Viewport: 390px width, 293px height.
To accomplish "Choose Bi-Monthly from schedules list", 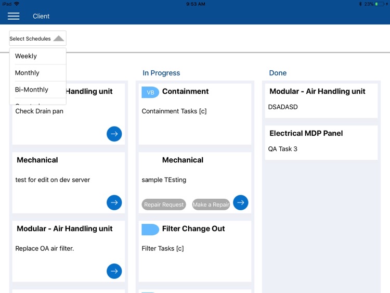I will coord(38,90).
